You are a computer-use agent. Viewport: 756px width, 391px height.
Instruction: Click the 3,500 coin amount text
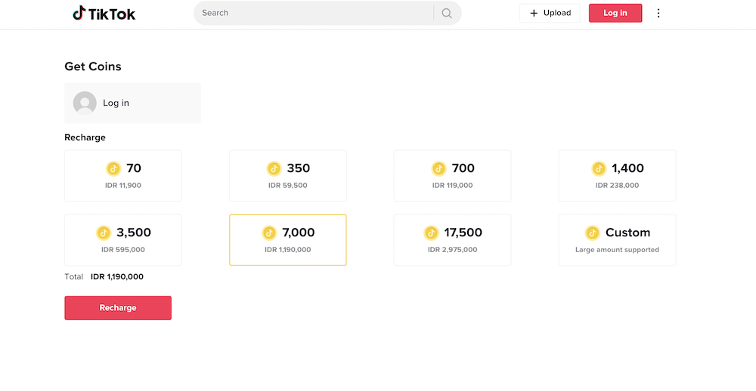pyautogui.click(x=134, y=232)
